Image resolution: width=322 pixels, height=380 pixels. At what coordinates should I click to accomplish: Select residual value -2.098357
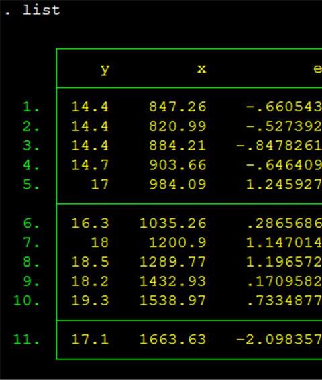pyautogui.click(x=279, y=339)
